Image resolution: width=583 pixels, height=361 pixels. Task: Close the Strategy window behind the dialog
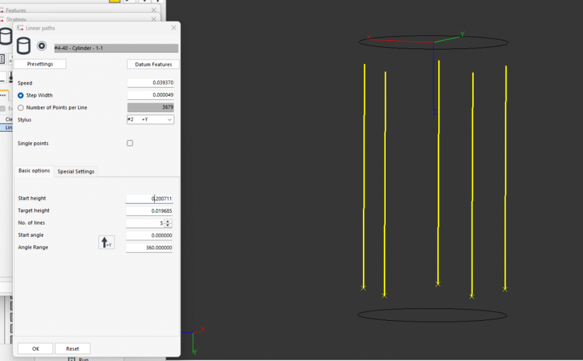[154, 19]
